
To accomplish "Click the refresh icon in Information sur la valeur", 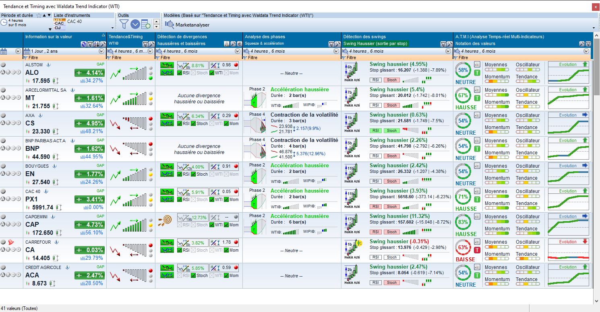I will coord(83,44).
